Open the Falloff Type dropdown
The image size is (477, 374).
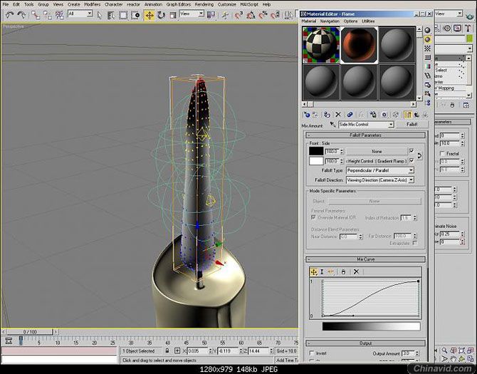point(380,170)
